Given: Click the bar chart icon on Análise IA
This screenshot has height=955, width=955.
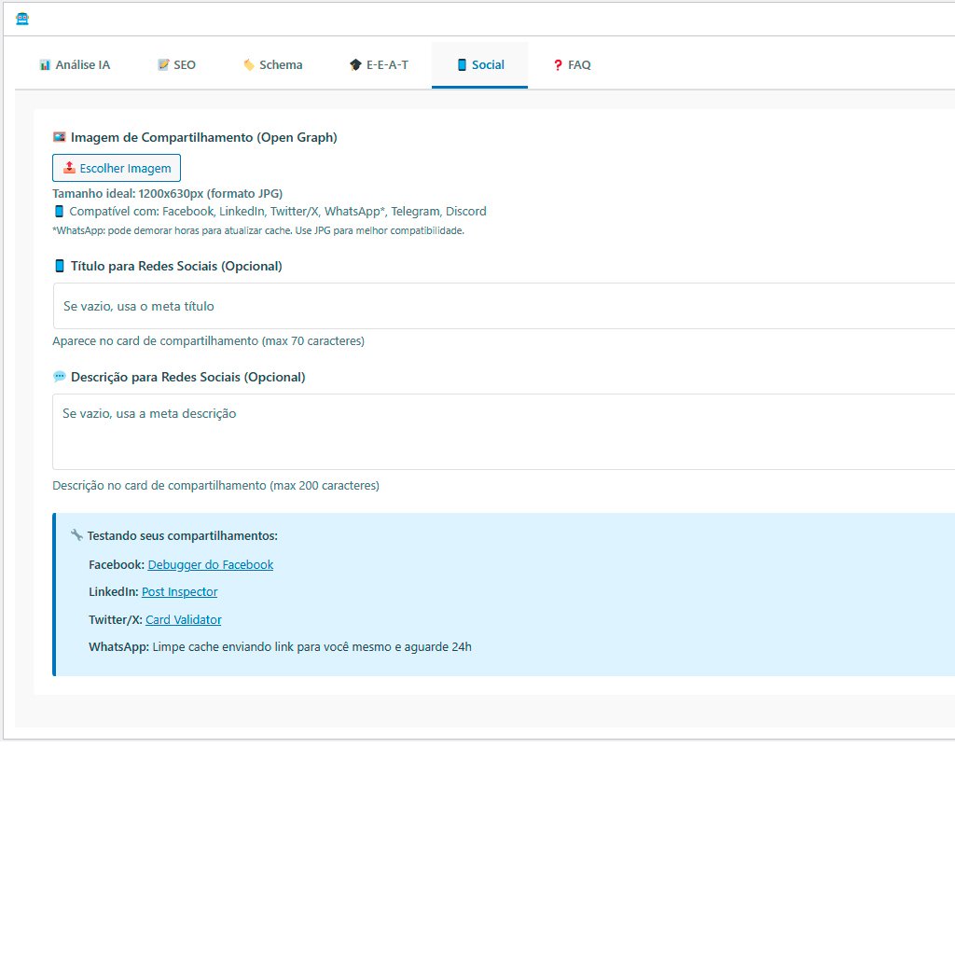Looking at the screenshot, I should point(44,65).
